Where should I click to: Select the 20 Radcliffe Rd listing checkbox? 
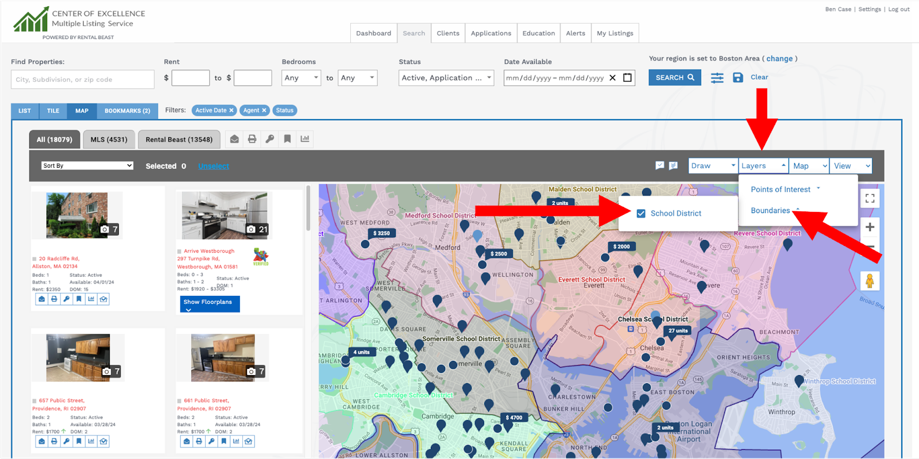coord(34,259)
